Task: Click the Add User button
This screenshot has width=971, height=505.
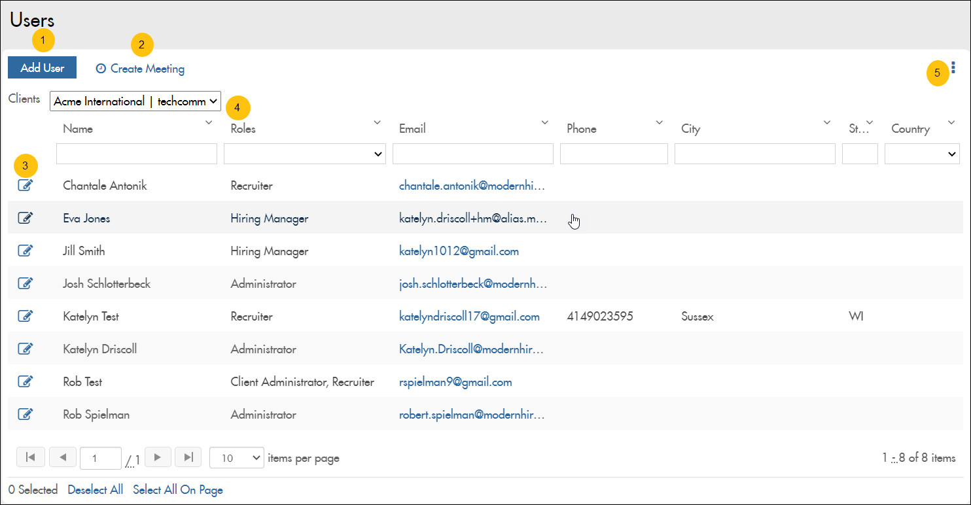Action: [42, 68]
